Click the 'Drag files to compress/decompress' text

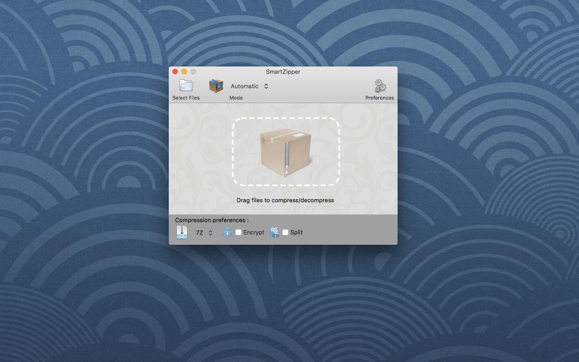285,200
